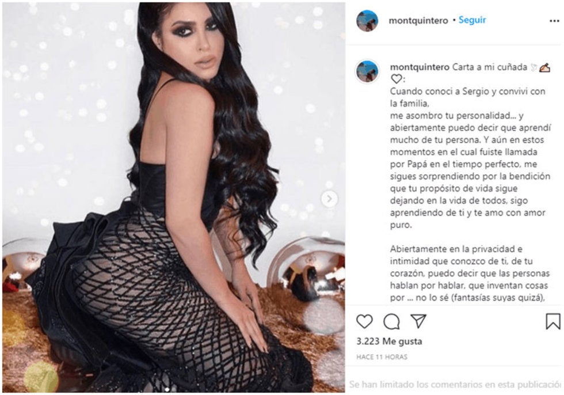The image size is (564, 395).
Task: Share the post using the paper plane icon
Action: click(x=418, y=321)
